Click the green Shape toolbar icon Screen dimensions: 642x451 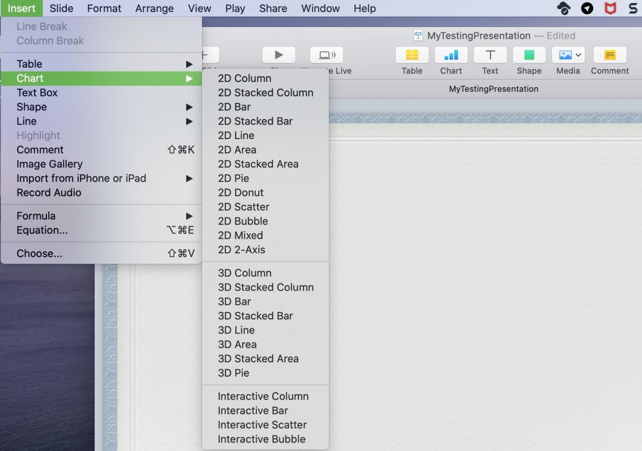click(x=529, y=55)
